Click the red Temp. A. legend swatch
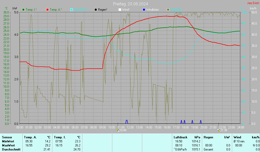Viewport: 260px width, 152px height. 47,10
